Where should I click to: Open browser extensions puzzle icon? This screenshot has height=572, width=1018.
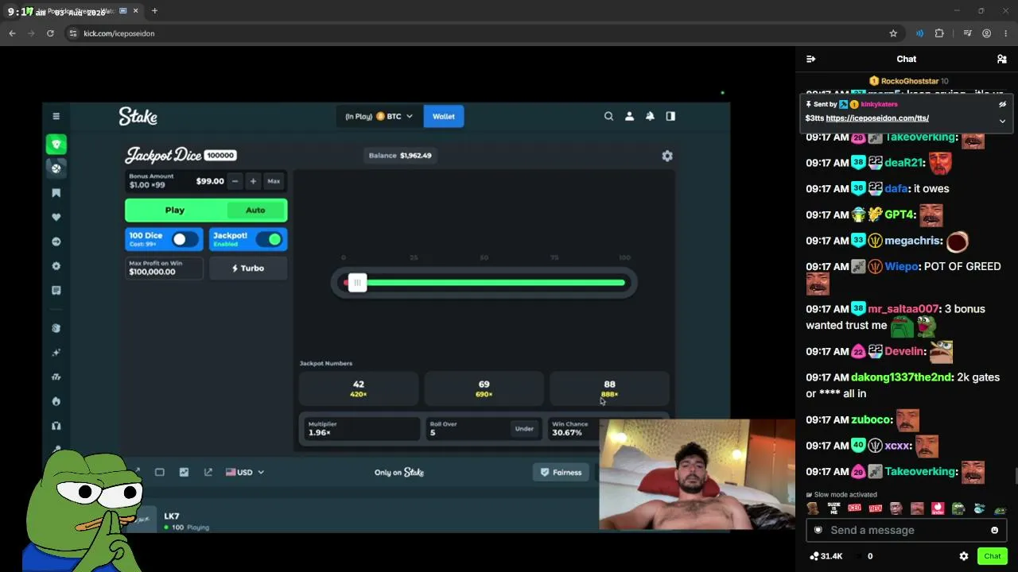(939, 33)
